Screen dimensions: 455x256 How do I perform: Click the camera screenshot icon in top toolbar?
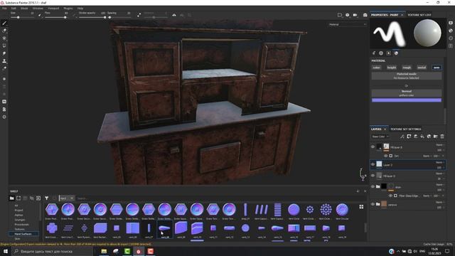coord(365,15)
